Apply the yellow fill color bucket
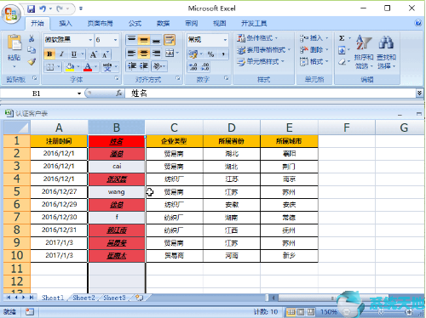This screenshot has width=426, height=318. 70,67
